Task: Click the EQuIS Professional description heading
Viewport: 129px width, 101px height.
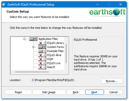Action: point(85,40)
